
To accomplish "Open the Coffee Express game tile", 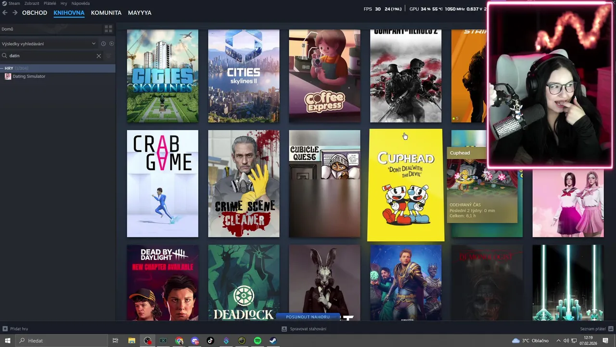I will 324,76.
